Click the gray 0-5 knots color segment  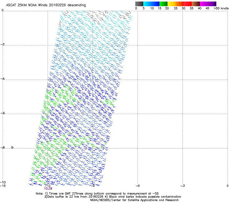[139, 4]
